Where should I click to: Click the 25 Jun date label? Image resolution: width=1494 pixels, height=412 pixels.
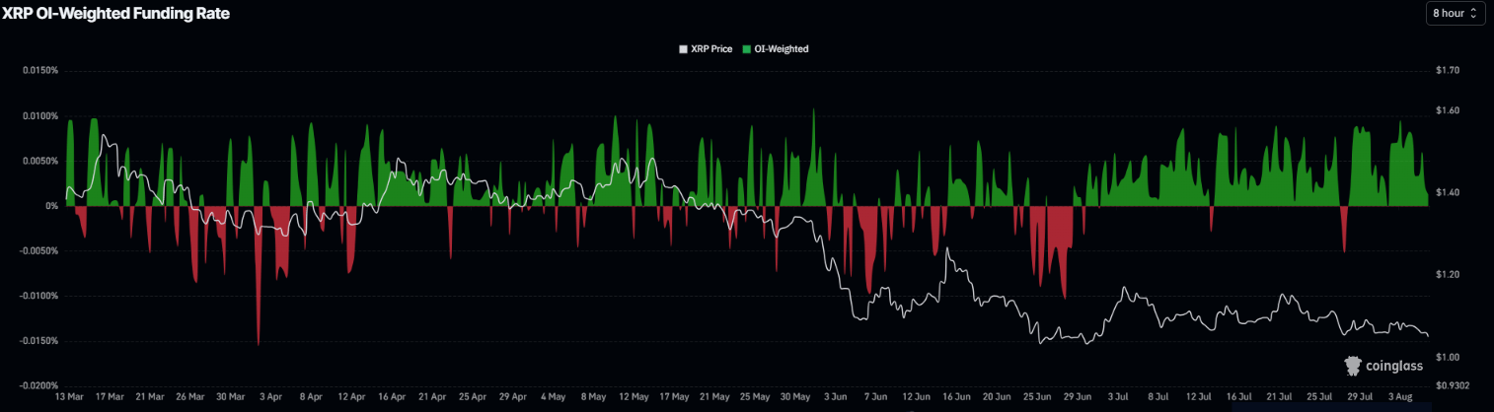[1037, 397]
